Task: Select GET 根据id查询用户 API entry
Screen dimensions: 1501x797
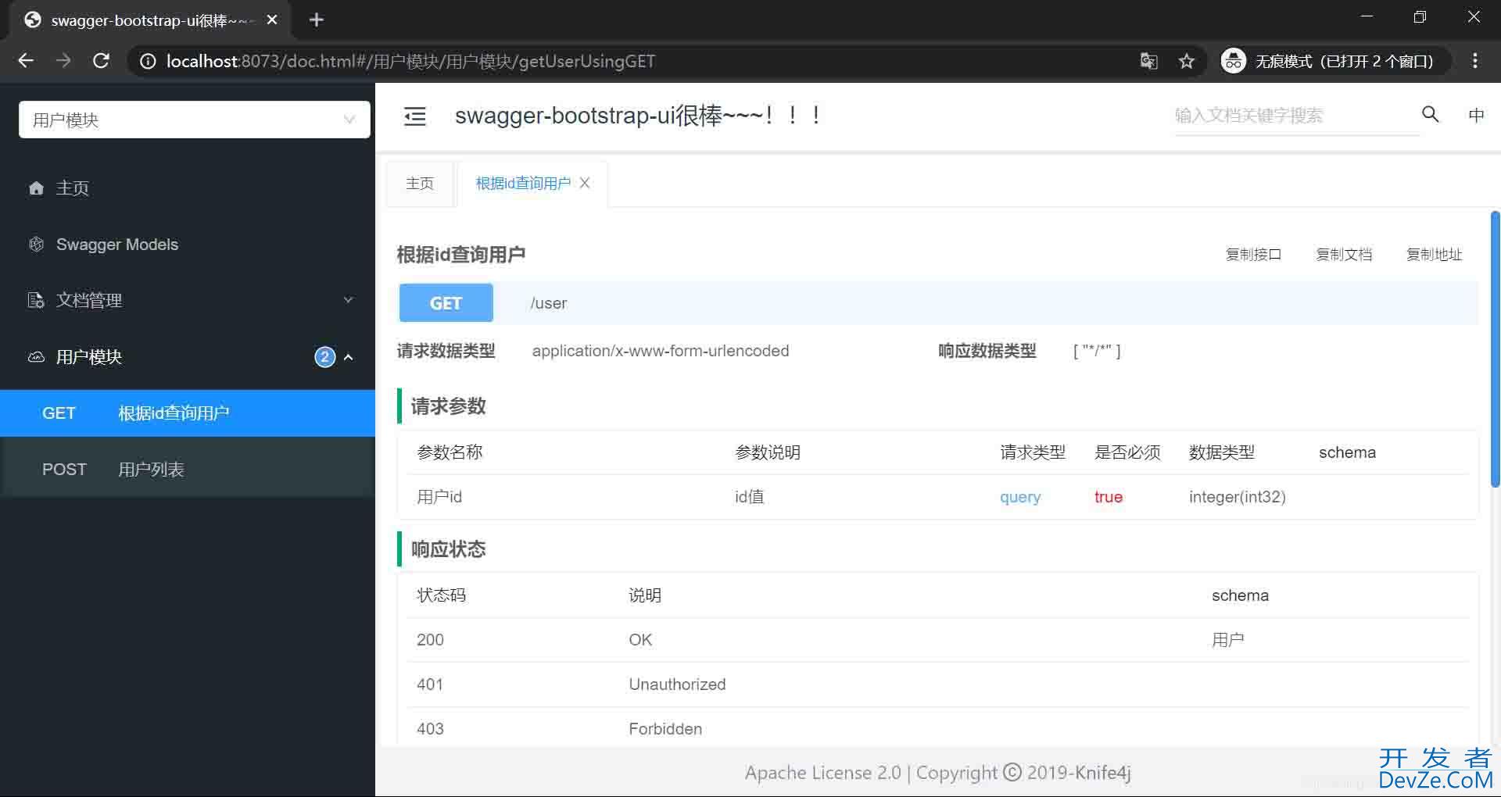Action: (188, 413)
